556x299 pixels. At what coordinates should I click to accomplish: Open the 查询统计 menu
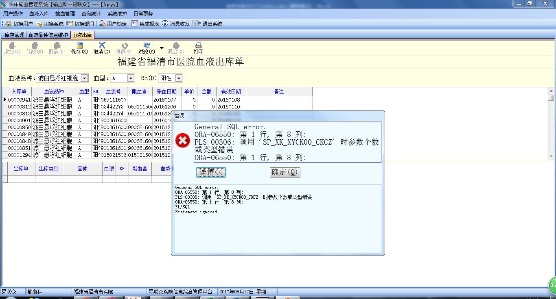(x=91, y=13)
